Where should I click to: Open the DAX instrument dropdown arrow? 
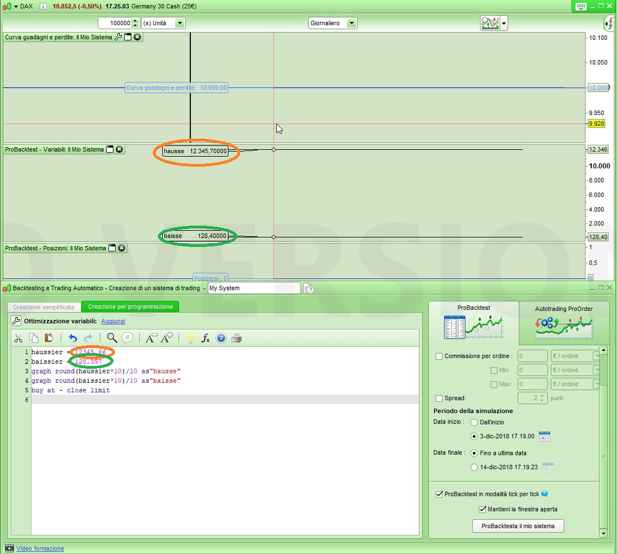(16, 6)
